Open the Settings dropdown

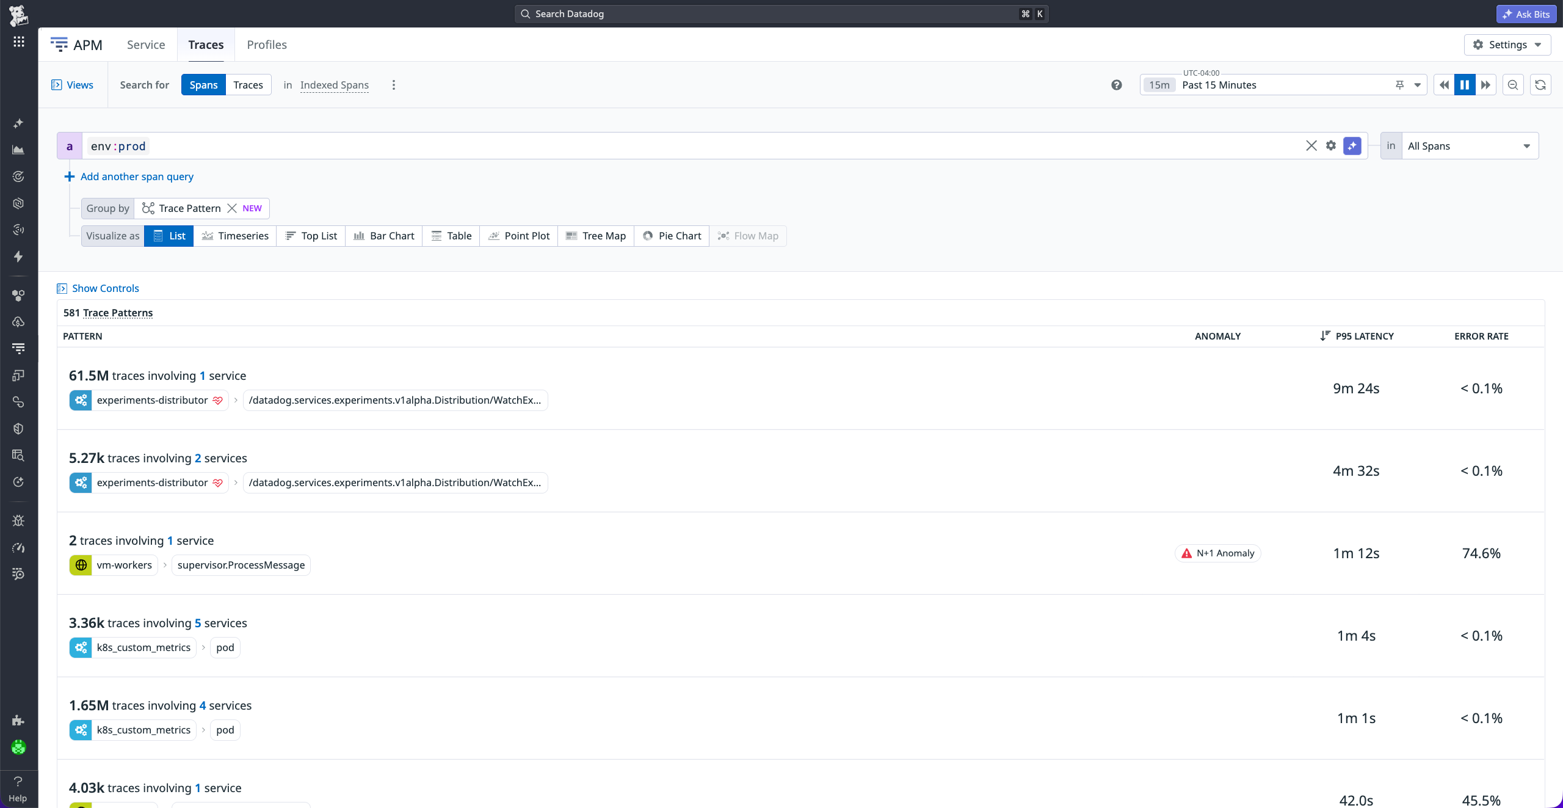pos(1507,45)
